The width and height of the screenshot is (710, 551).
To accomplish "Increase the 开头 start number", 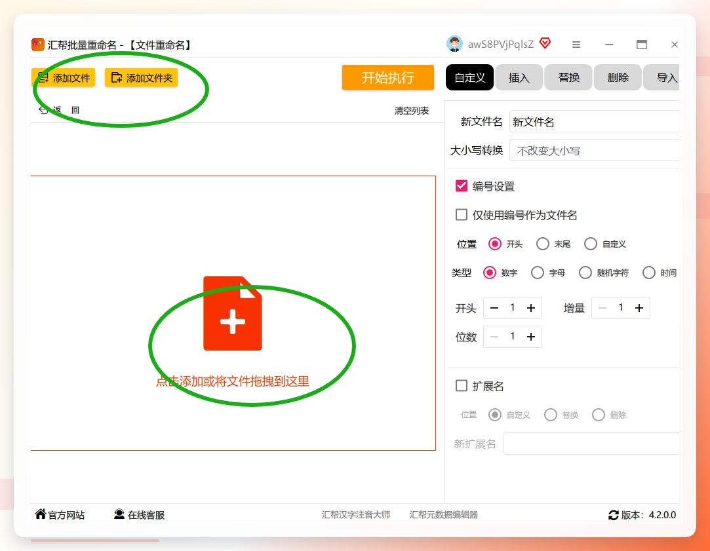I will click(531, 308).
